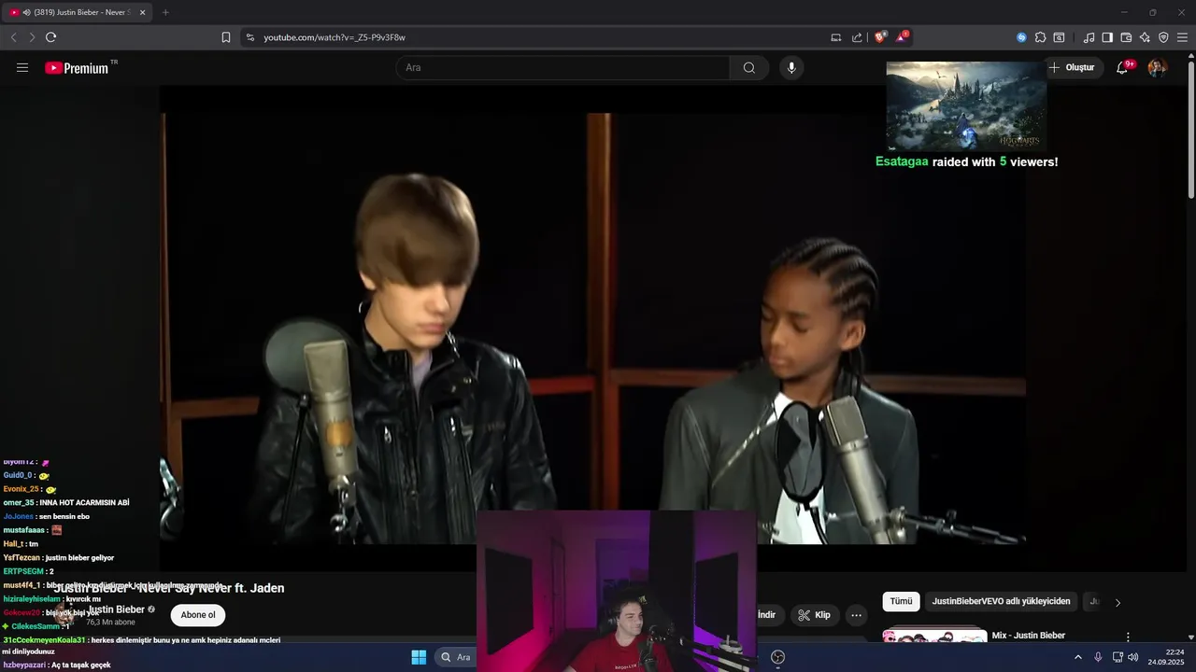Toggle the browser sidebar panel

click(1107, 37)
